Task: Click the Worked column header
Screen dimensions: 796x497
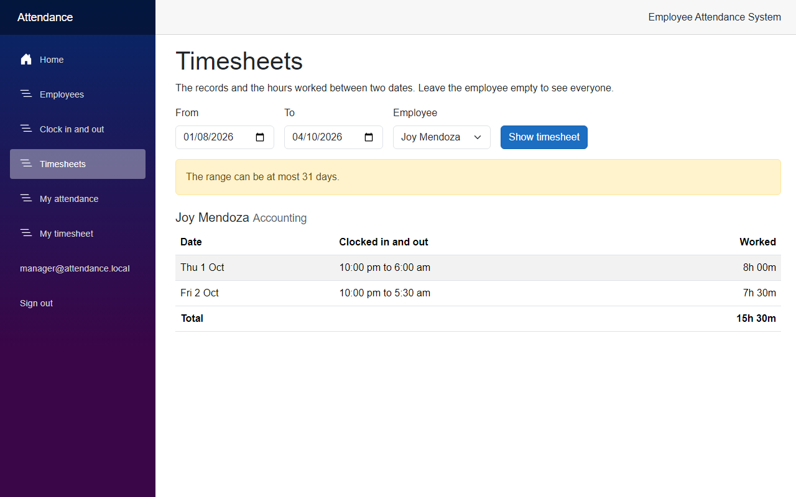Action: (x=757, y=242)
